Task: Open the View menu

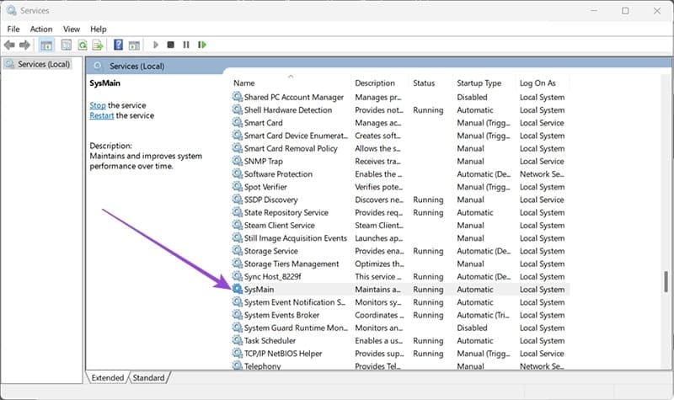Action: [x=72, y=29]
